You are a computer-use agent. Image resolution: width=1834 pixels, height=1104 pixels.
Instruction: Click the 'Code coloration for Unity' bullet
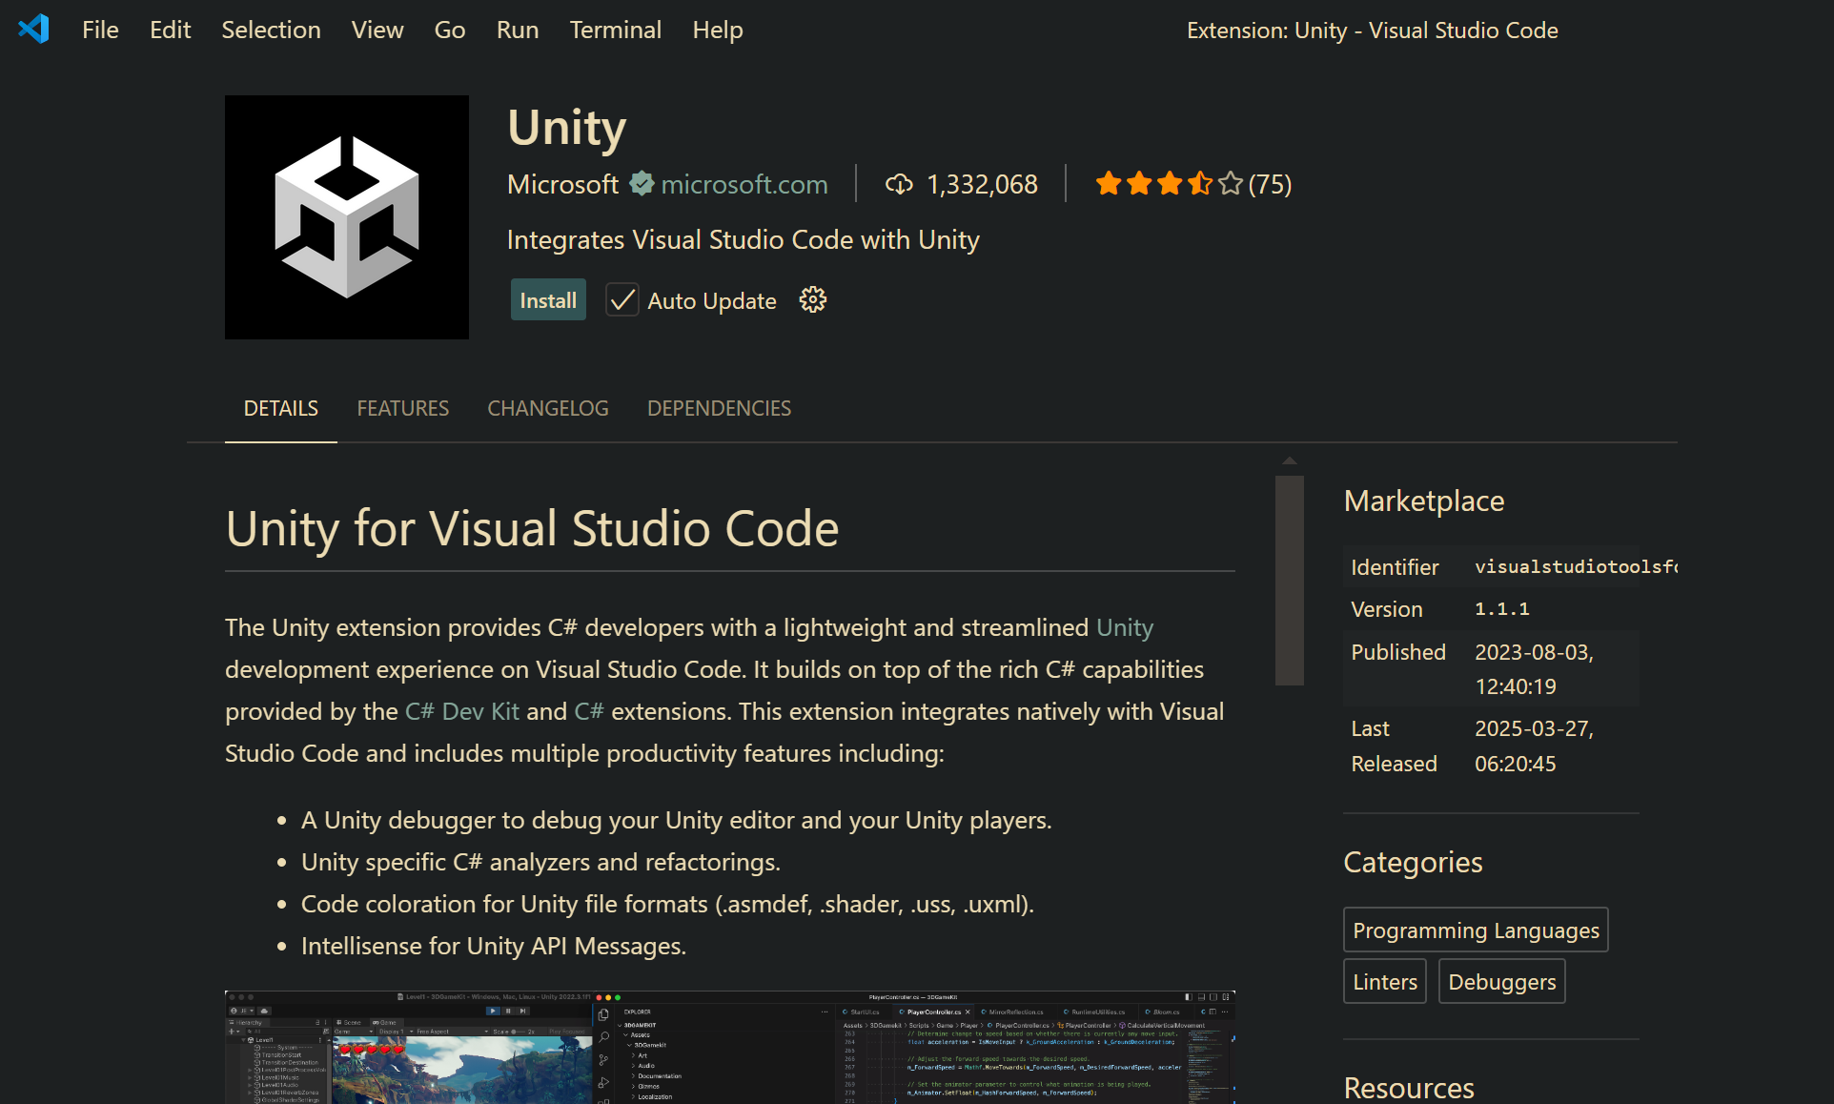point(667,904)
